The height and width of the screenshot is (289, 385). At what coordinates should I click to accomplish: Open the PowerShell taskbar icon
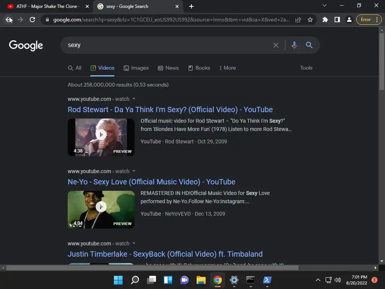click(x=267, y=280)
